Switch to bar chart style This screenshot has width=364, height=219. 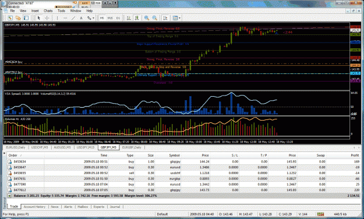click(129, 18)
